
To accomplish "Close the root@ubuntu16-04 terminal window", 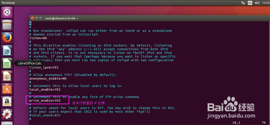I will click(32, 18).
